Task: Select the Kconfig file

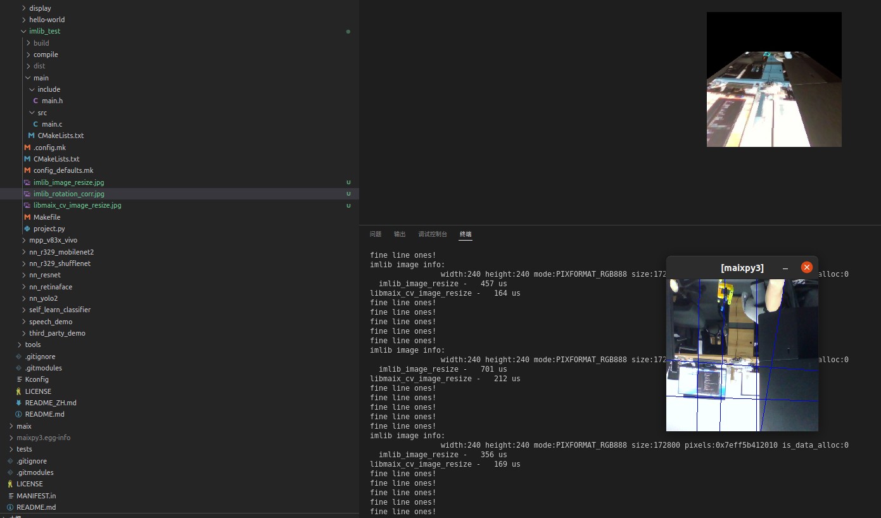Action: 37,379
